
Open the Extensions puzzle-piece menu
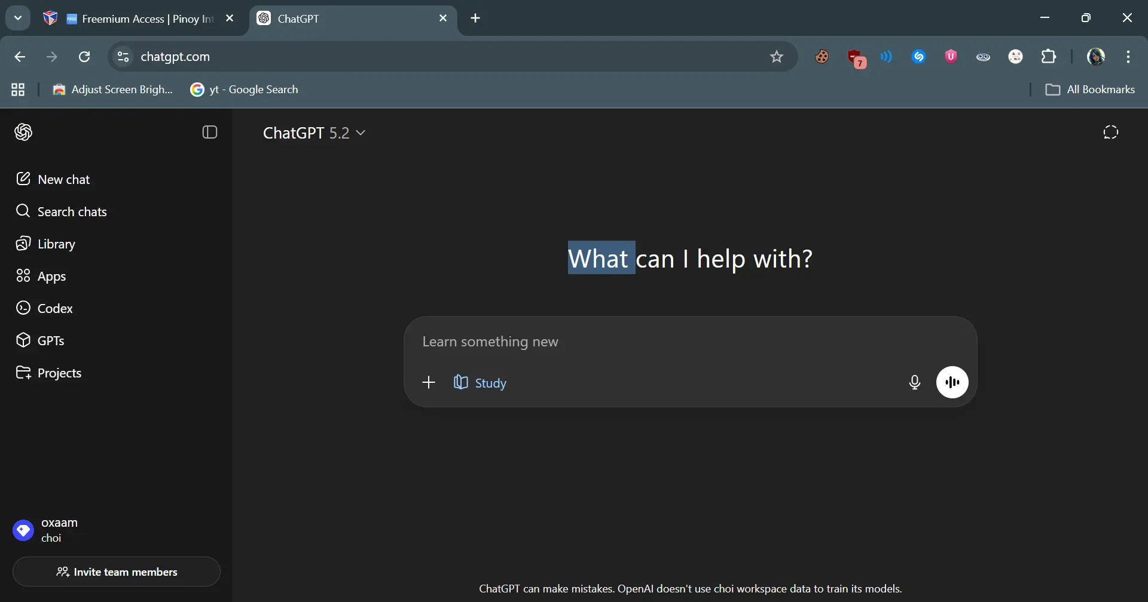1049,57
